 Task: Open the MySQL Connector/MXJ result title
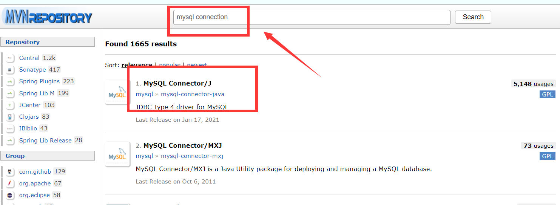[182, 145]
